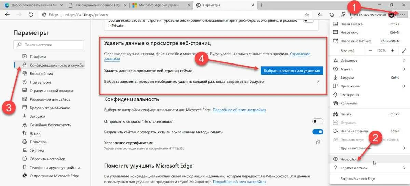Add page to favorites star icon
This screenshot has height=186, width=410.
307,15
